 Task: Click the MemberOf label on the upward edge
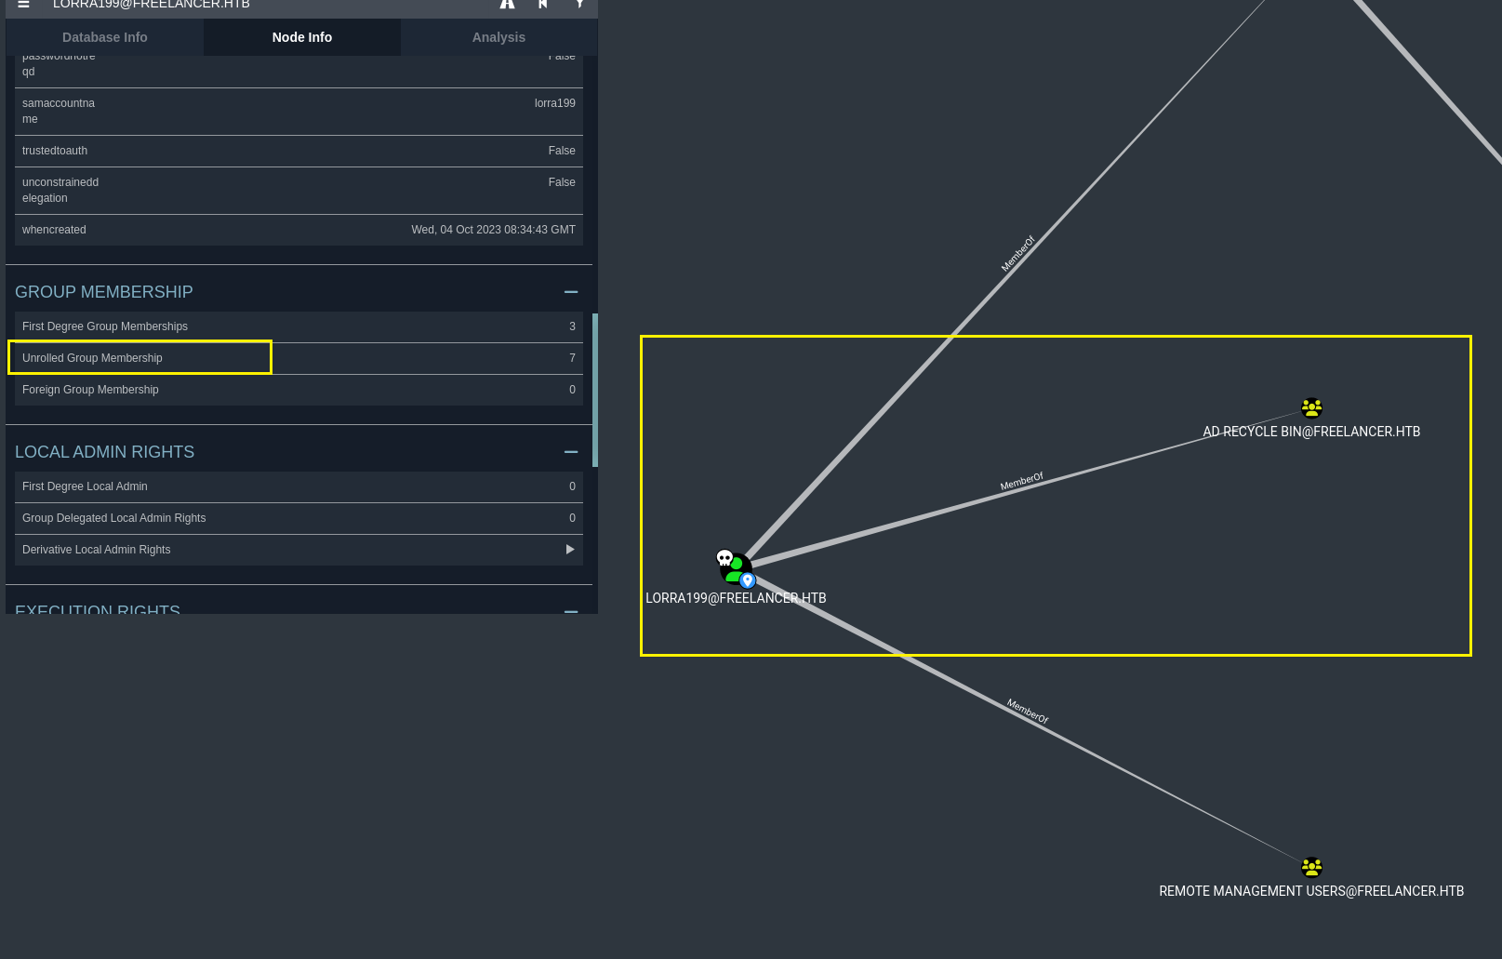(x=1017, y=254)
